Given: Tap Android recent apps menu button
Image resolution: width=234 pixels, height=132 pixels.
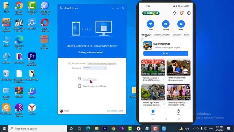Looking at the screenshot, I should pyautogui.click(x=153, y=119).
